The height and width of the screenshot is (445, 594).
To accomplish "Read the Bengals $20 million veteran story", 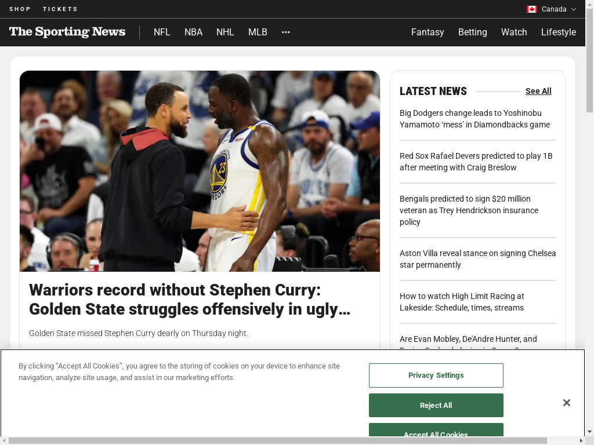I will [469, 210].
